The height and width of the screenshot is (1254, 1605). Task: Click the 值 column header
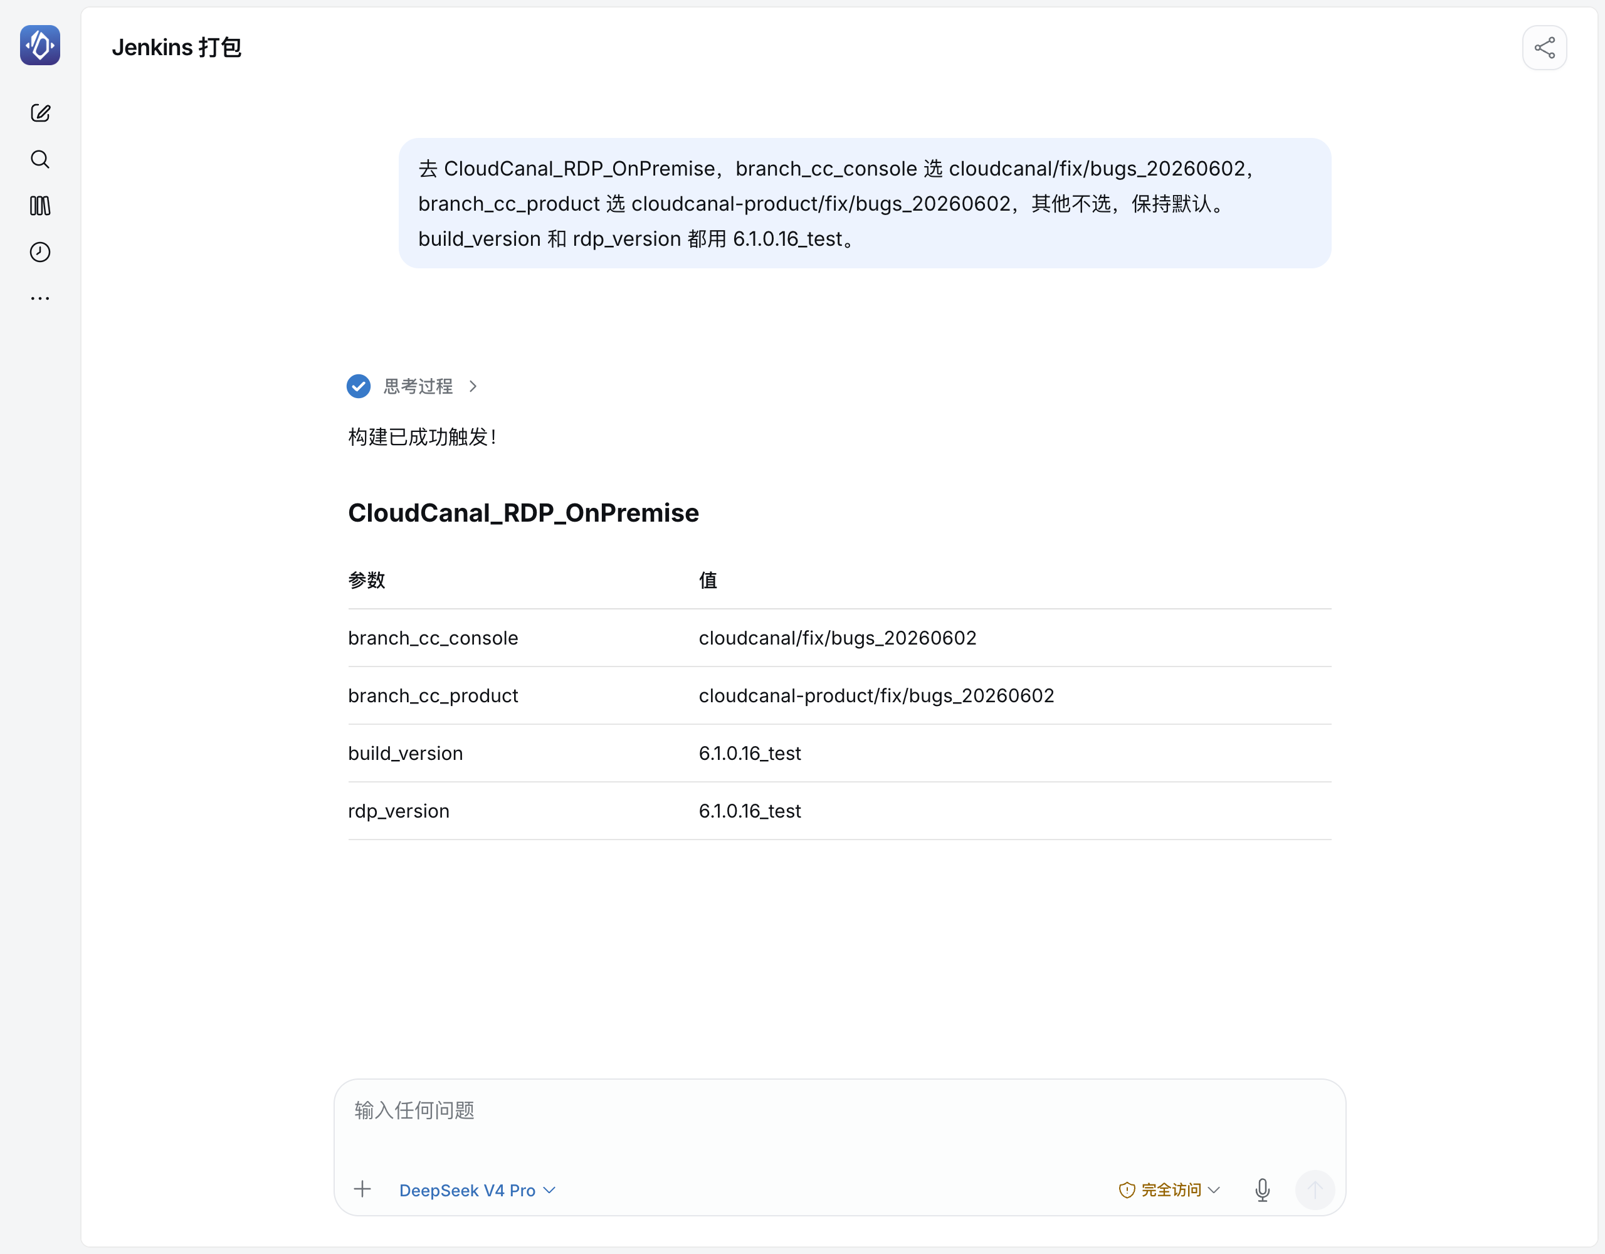pyautogui.click(x=708, y=580)
